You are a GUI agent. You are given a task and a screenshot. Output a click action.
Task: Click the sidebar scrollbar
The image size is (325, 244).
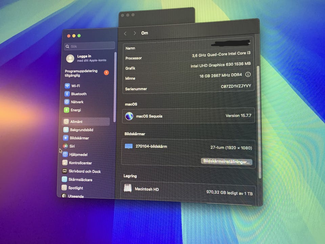tap(115, 87)
